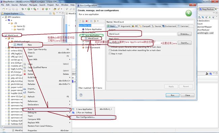Switch to the Arguments tab

(124, 26)
